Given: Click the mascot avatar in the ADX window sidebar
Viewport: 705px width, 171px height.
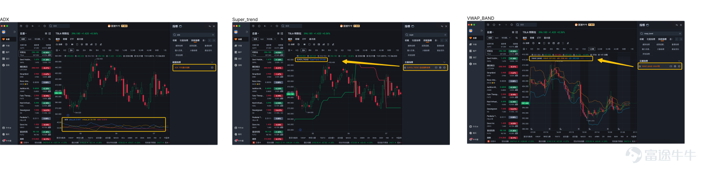Looking at the screenshot, I should (x=4, y=32).
